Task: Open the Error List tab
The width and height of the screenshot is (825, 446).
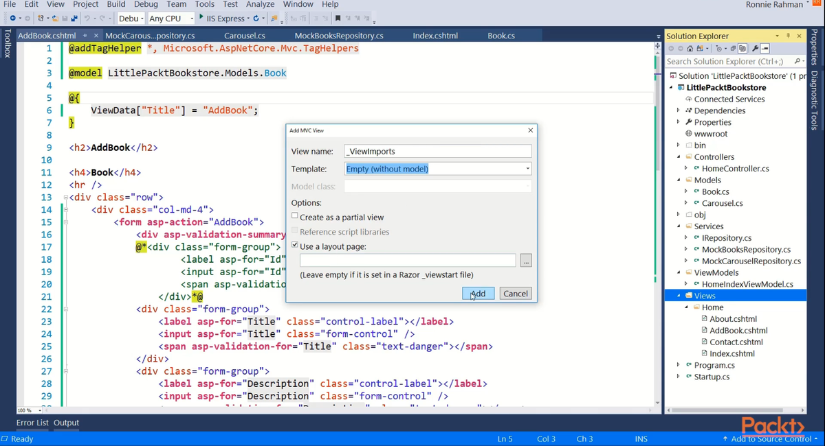Action: (x=32, y=423)
